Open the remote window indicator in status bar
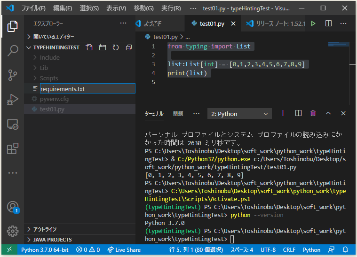The image size is (357, 257). tap(9, 250)
